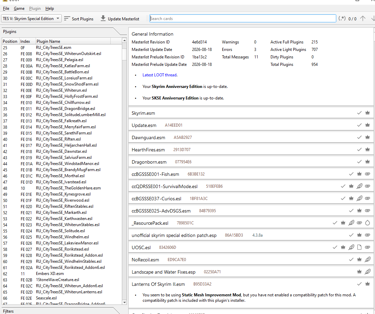Image resolution: width=375 pixels, height=314 pixels.
Task: Select RU_CityTreesSE_Markarth.esl row
Action: (x=61, y=213)
